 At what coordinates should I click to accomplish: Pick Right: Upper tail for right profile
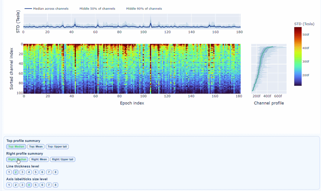[x=62, y=159]
